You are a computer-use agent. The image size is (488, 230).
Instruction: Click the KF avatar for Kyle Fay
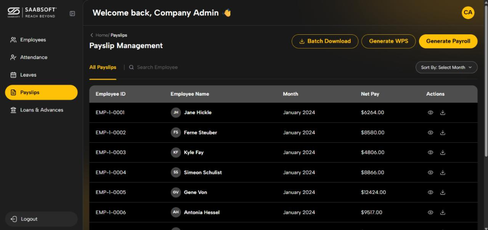(x=176, y=152)
